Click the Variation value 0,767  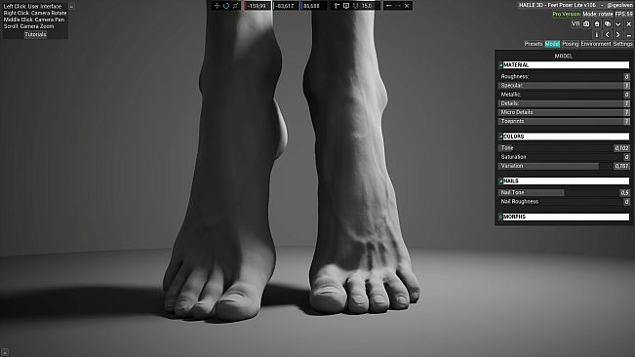pos(621,166)
